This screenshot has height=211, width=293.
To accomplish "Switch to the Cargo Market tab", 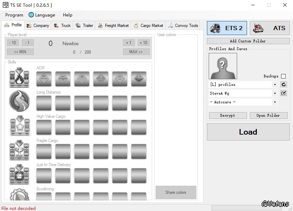I will point(148,26).
